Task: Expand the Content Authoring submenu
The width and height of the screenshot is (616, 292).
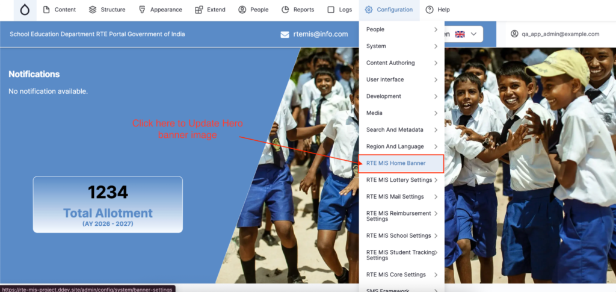Action: tap(401, 63)
